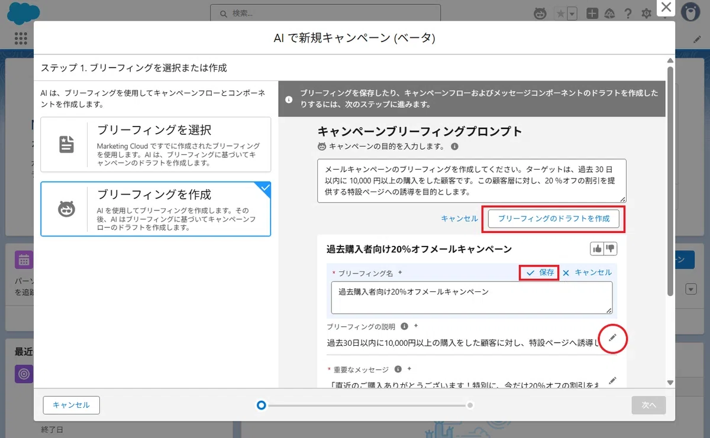Viewport: 710px width, 438px height.
Task: Open the favorites list dropdown arrow
Action: pyautogui.click(x=572, y=13)
